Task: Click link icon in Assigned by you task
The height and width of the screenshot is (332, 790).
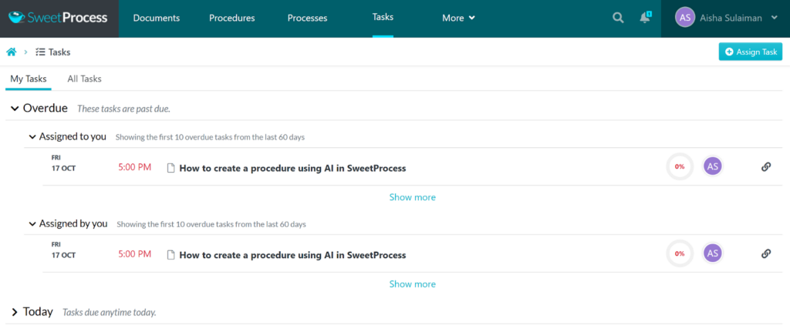Action: [x=766, y=253]
